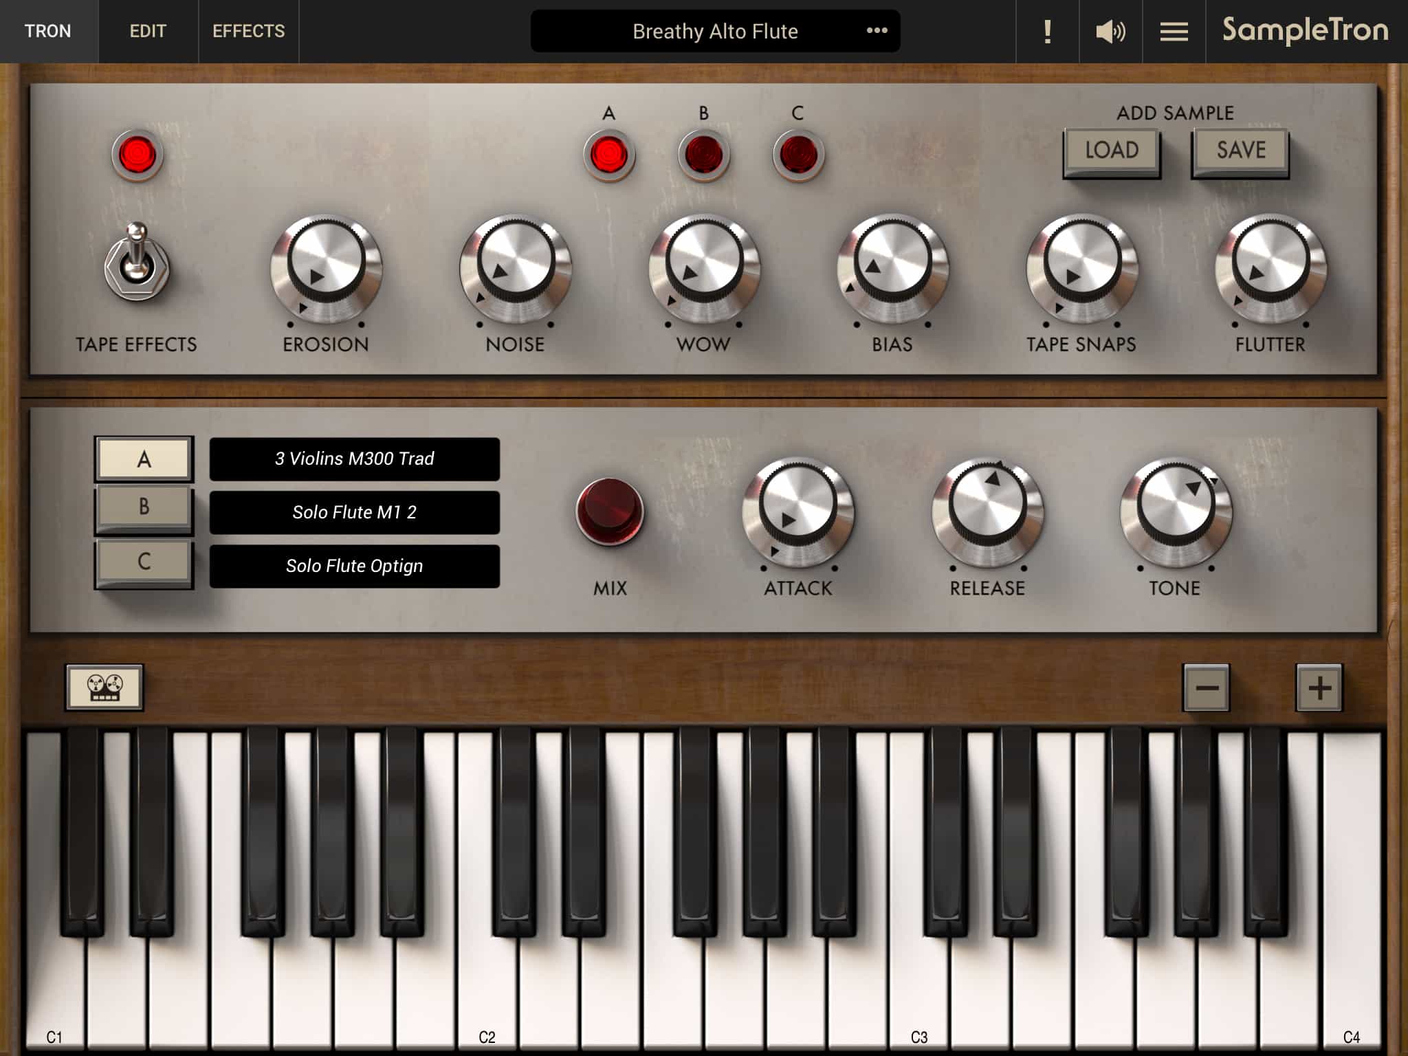Click the RELEASE knob
Viewport: 1408px width, 1056px height.
(987, 512)
